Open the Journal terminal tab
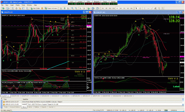The height and width of the screenshot is (112, 185). [x=51, y=107]
